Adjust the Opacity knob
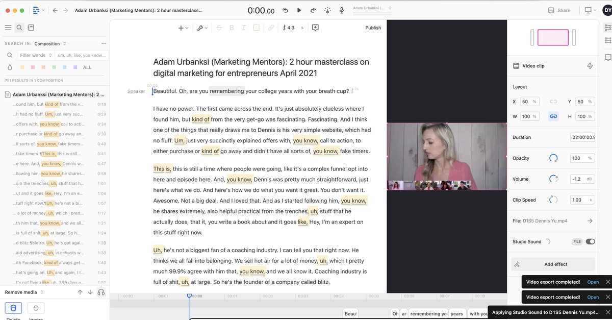The image size is (612, 320). coord(553,158)
